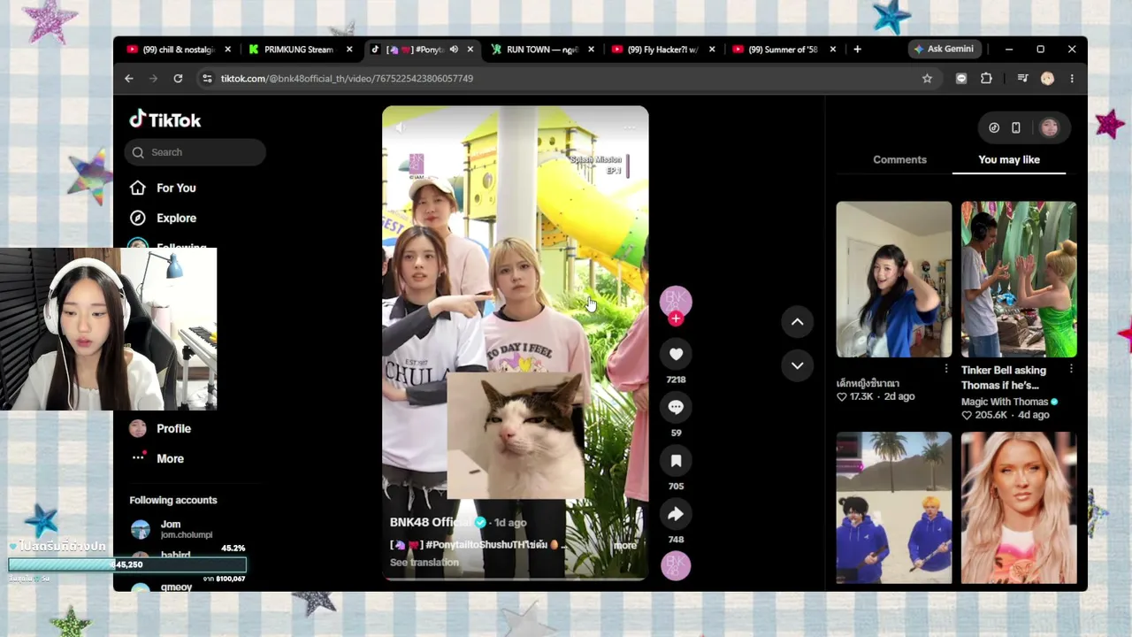The height and width of the screenshot is (637, 1132).
Task: Follow BNK48 with the red plus button
Action: point(676,318)
